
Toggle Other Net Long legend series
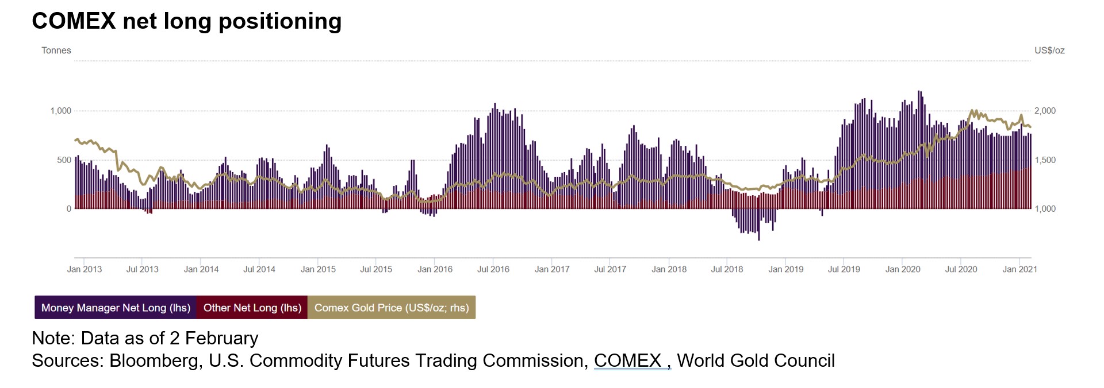252,308
